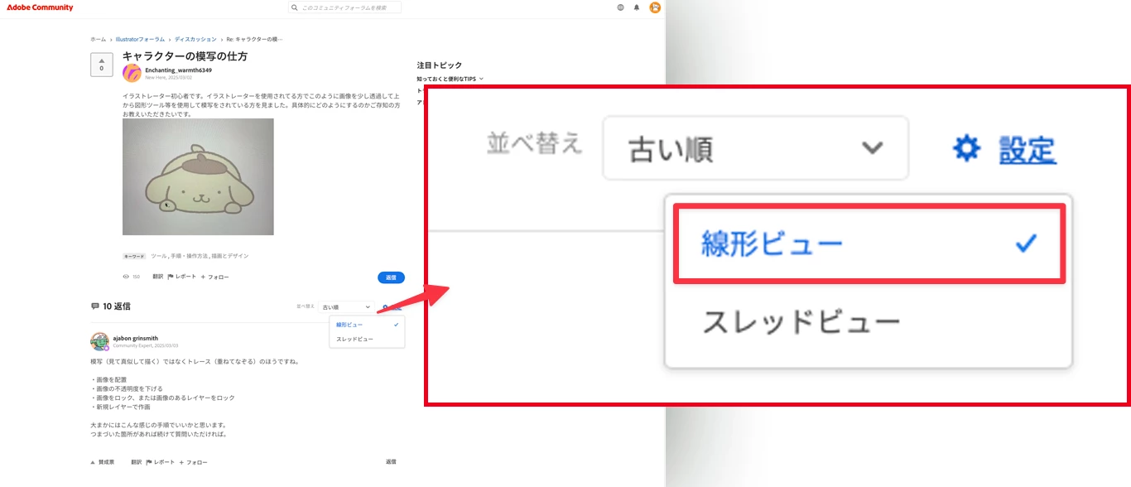Screen dimensions: 1131x487
Task: Open the enlarged 古い順 dropdown in the callout
Action: pyautogui.click(x=755, y=148)
